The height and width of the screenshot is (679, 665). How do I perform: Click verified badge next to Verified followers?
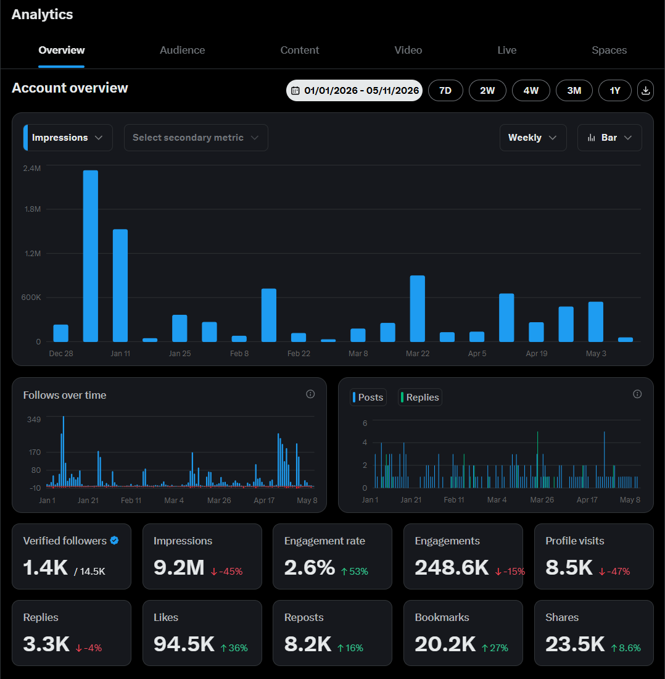[x=114, y=541]
